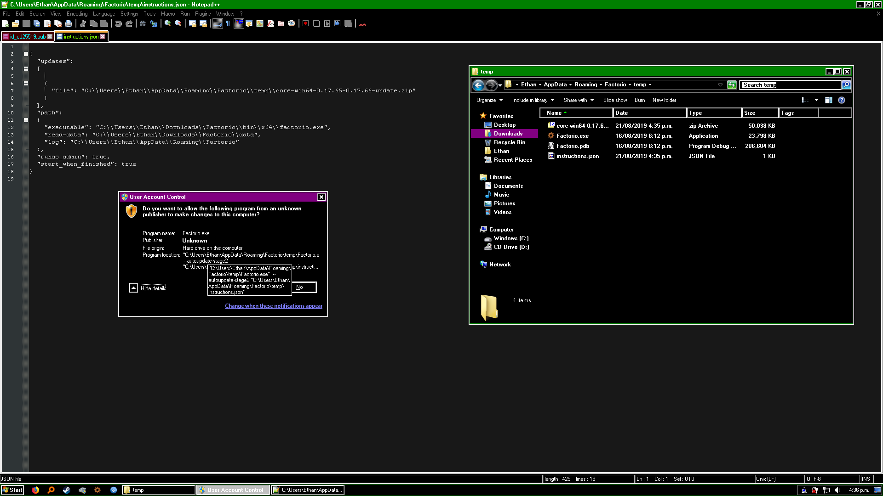Select the instructions.json tab

(81, 37)
